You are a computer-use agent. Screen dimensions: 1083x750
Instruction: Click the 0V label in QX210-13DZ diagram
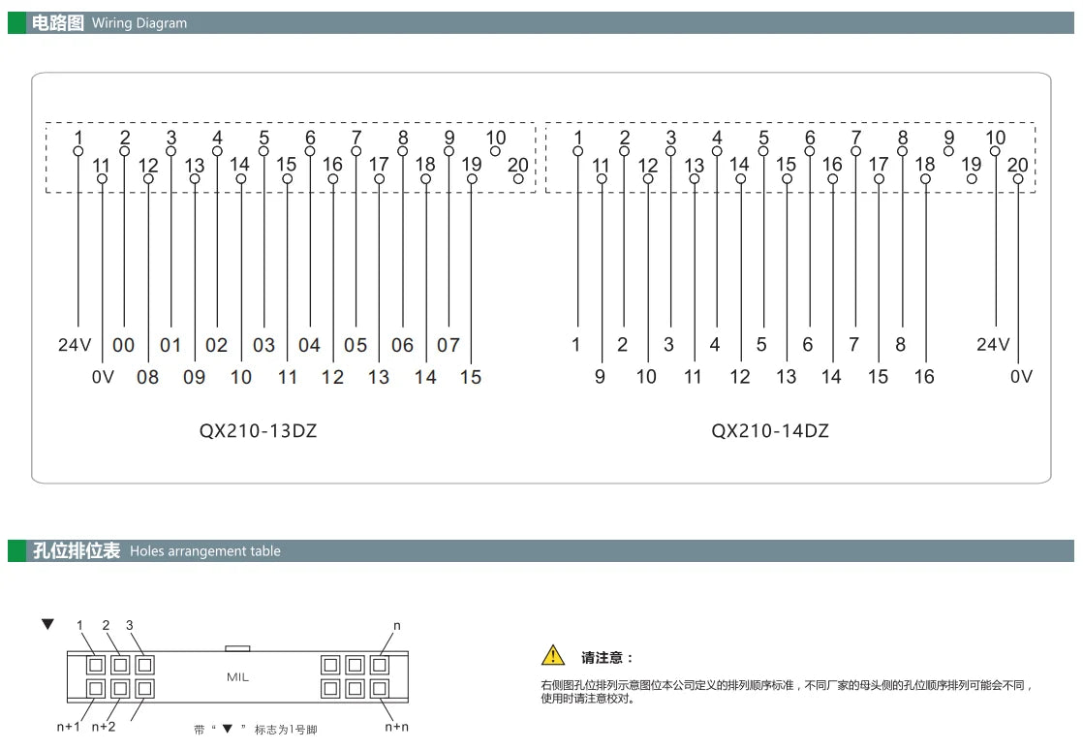(x=103, y=377)
